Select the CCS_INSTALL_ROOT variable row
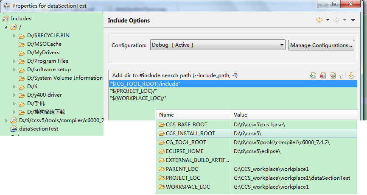This screenshot has width=367, height=195. (257, 133)
